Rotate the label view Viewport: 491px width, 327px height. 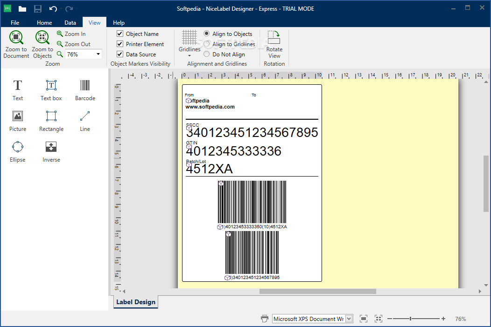click(274, 44)
